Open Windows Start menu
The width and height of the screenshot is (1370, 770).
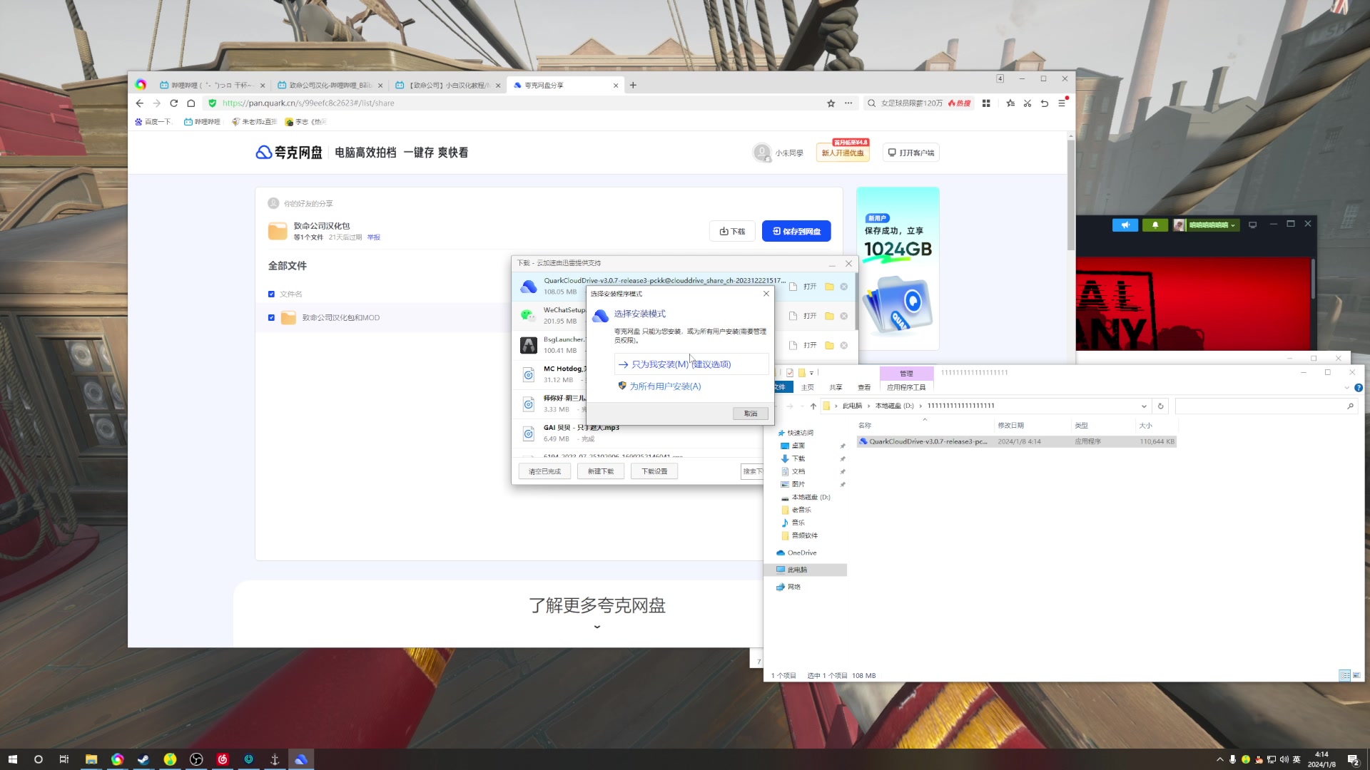coord(12,759)
